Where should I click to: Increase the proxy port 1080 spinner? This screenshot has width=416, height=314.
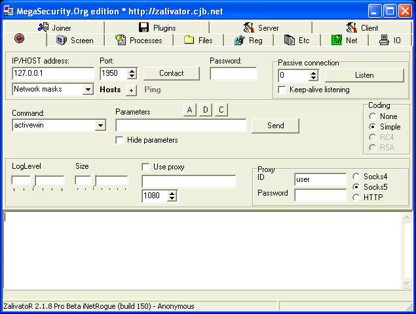click(x=172, y=193)
